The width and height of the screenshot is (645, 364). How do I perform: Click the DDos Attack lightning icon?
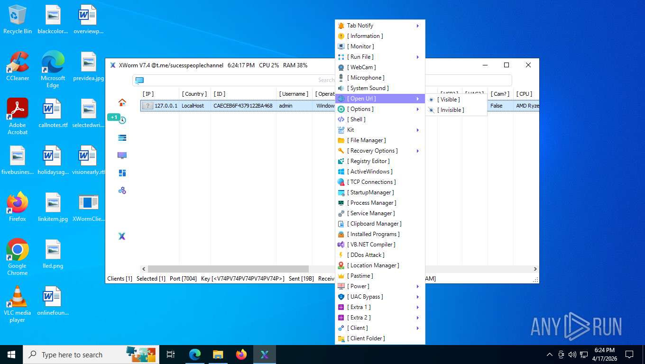[341, 255]
